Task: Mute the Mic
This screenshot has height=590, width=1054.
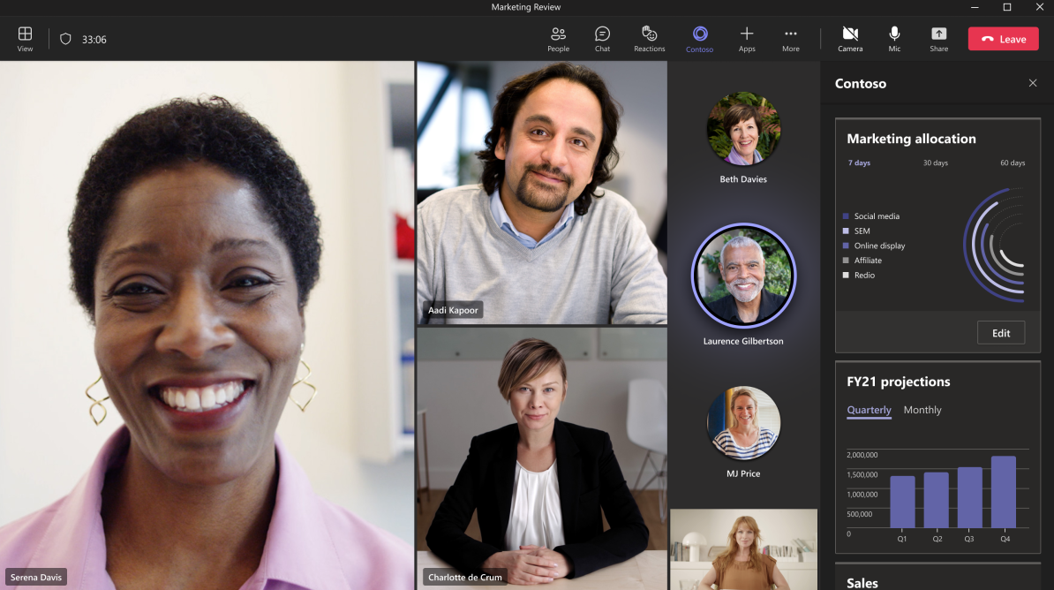Action: (894, 38)
